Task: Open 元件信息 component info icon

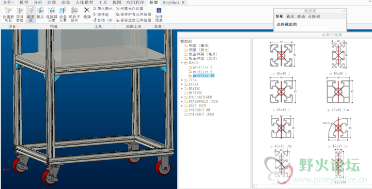Action: tap(159, 14)
